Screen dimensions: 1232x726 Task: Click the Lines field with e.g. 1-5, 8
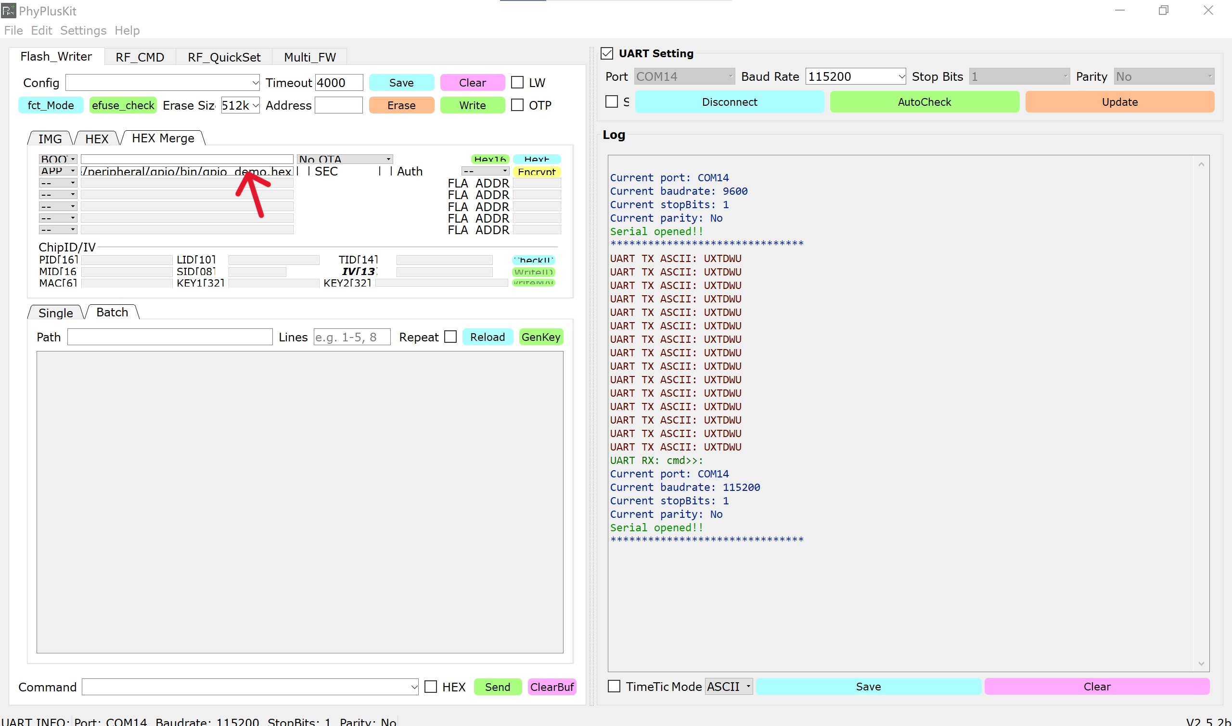pyautogui.click(x=352, y=337)
